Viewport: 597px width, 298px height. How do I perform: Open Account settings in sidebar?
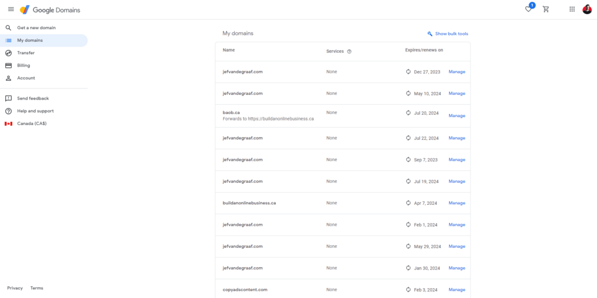tap(44, 78)
